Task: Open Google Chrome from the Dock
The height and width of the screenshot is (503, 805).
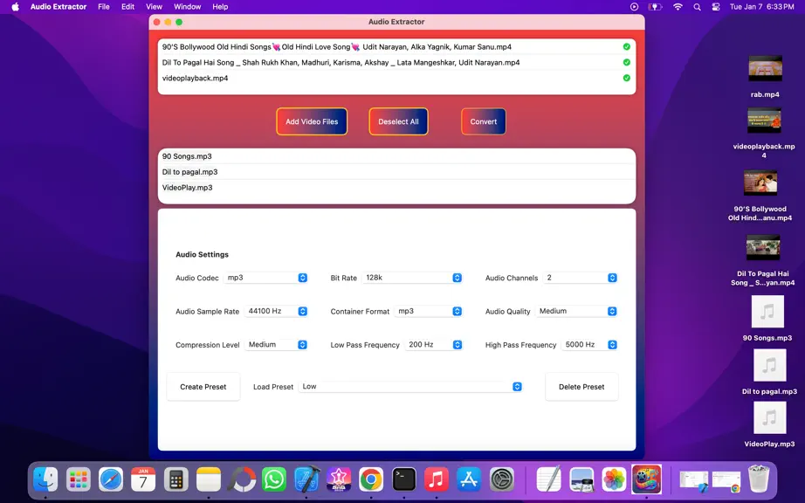Action: pyautogui.click(x=371, y=480)
